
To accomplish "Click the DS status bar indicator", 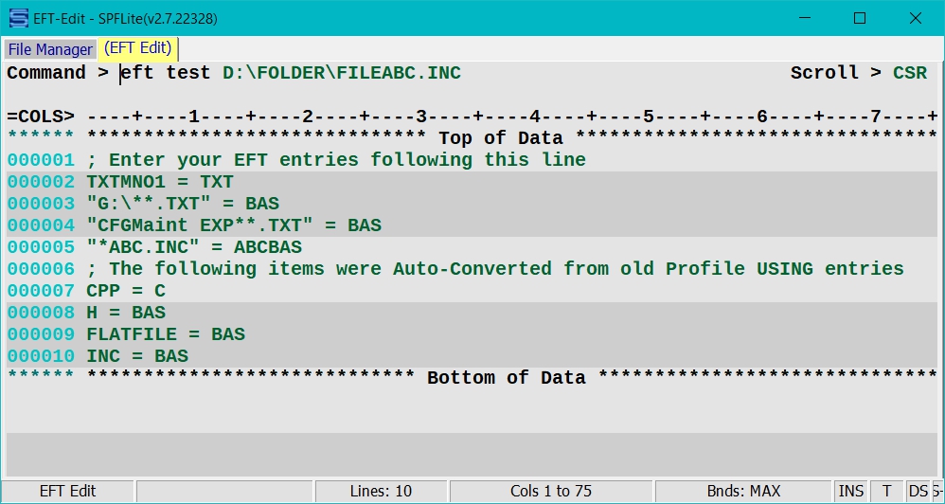I will (x=918, y=492).
